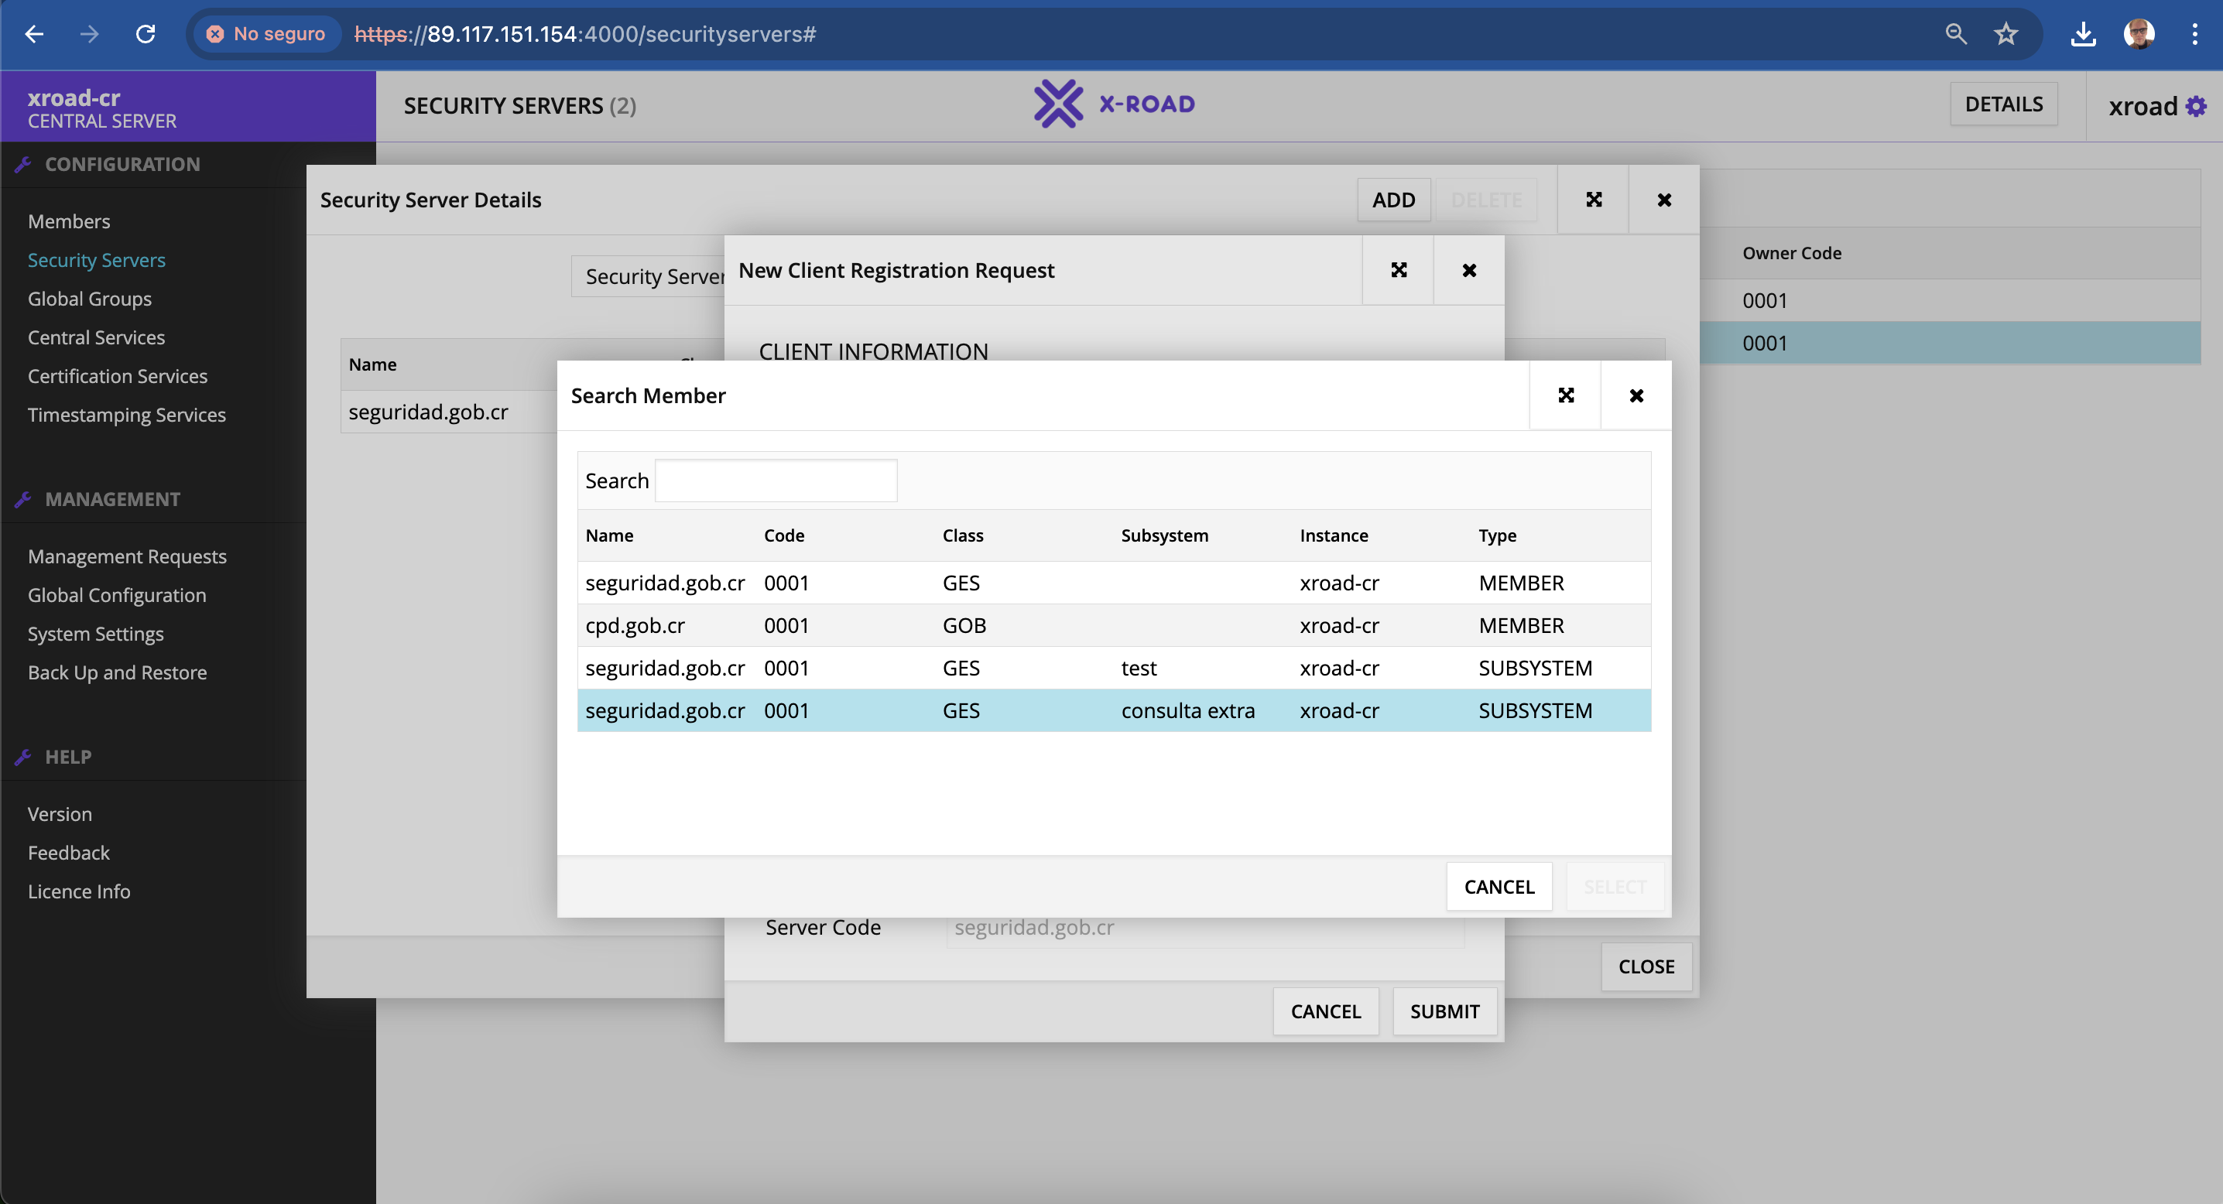
Task: Click ADD in Security Server Details
Action: (1394, 199)
